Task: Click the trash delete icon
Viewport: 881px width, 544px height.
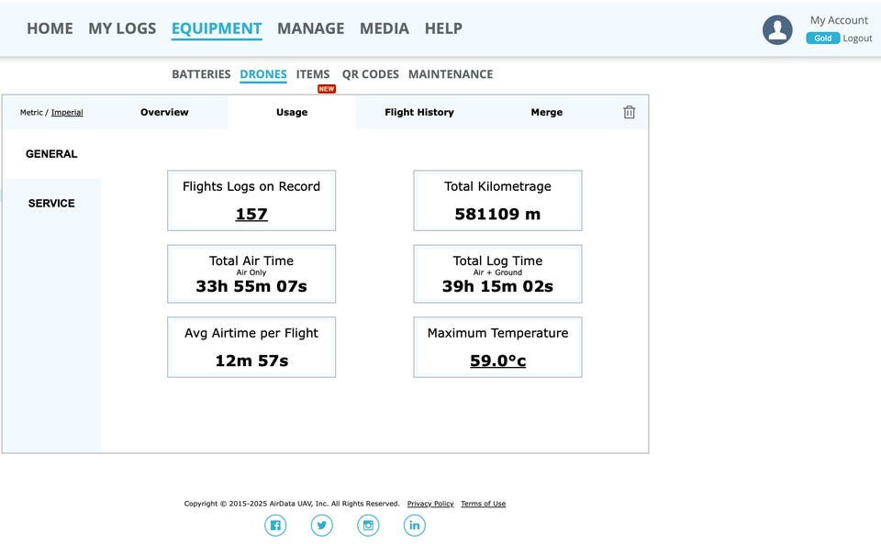Action: pos(629,112)
